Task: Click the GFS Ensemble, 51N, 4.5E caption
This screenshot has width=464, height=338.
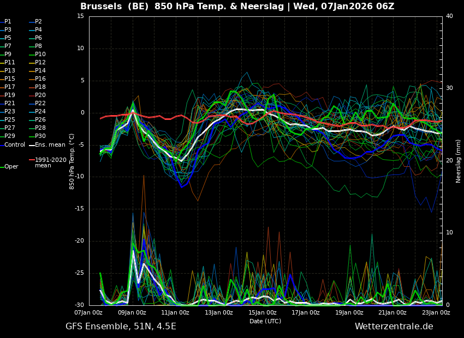Action: pos(121,327)
